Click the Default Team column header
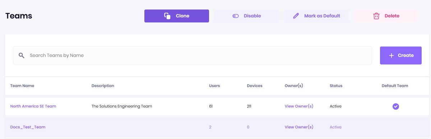Screen dimensions: 431x139 395,86
